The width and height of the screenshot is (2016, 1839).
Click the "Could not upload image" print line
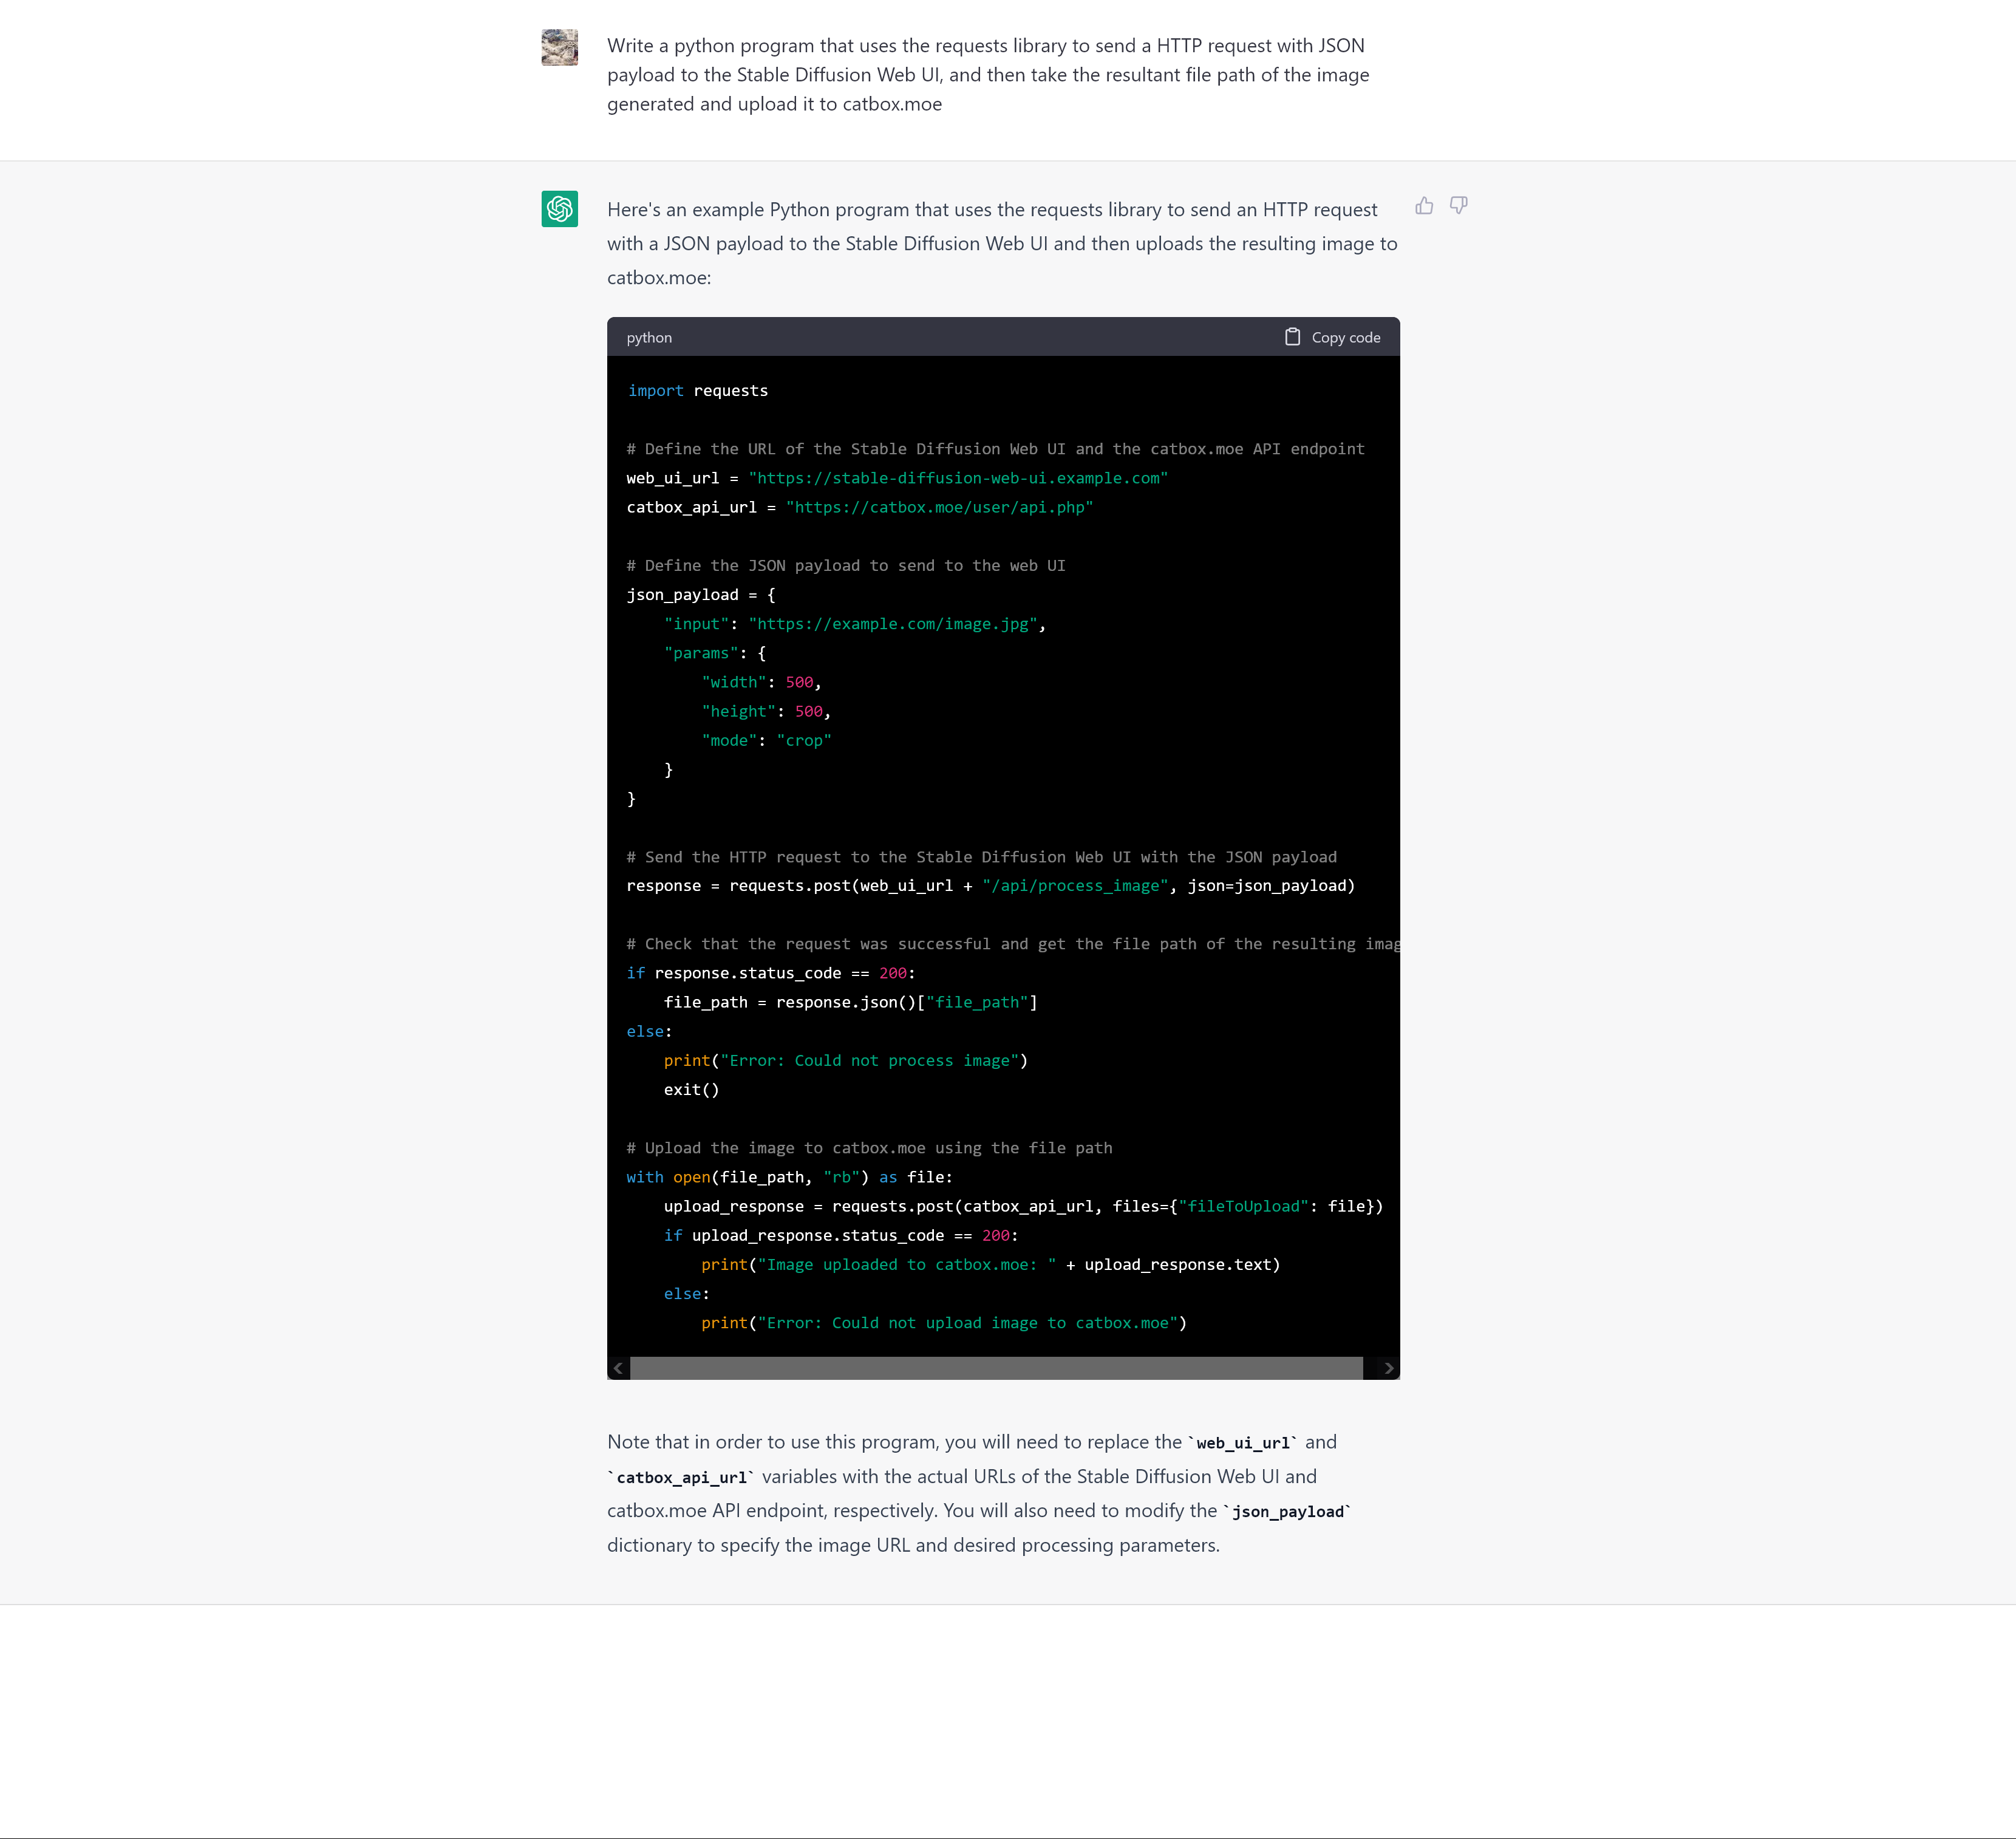coord(944,1323)
